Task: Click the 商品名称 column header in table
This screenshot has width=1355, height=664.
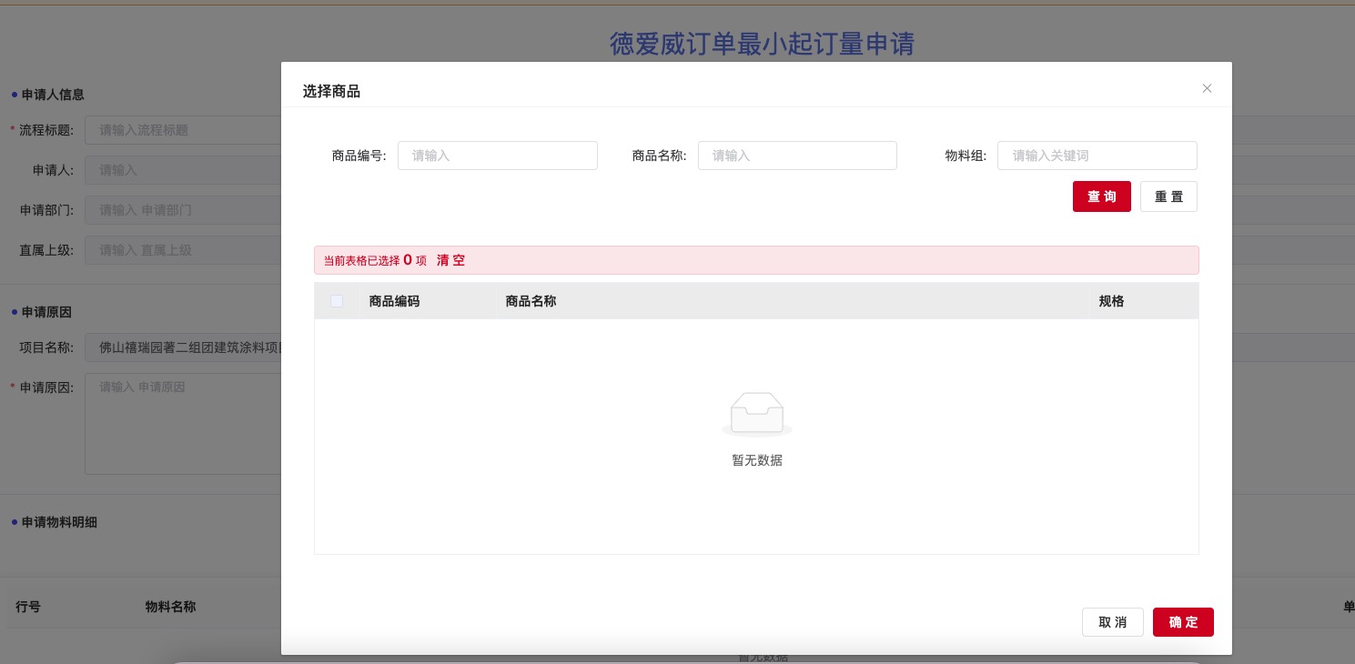Action: coord(531,301)
